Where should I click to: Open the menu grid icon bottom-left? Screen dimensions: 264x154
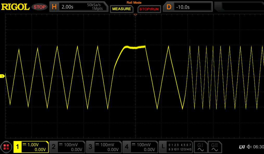click(x=6, y=147)
